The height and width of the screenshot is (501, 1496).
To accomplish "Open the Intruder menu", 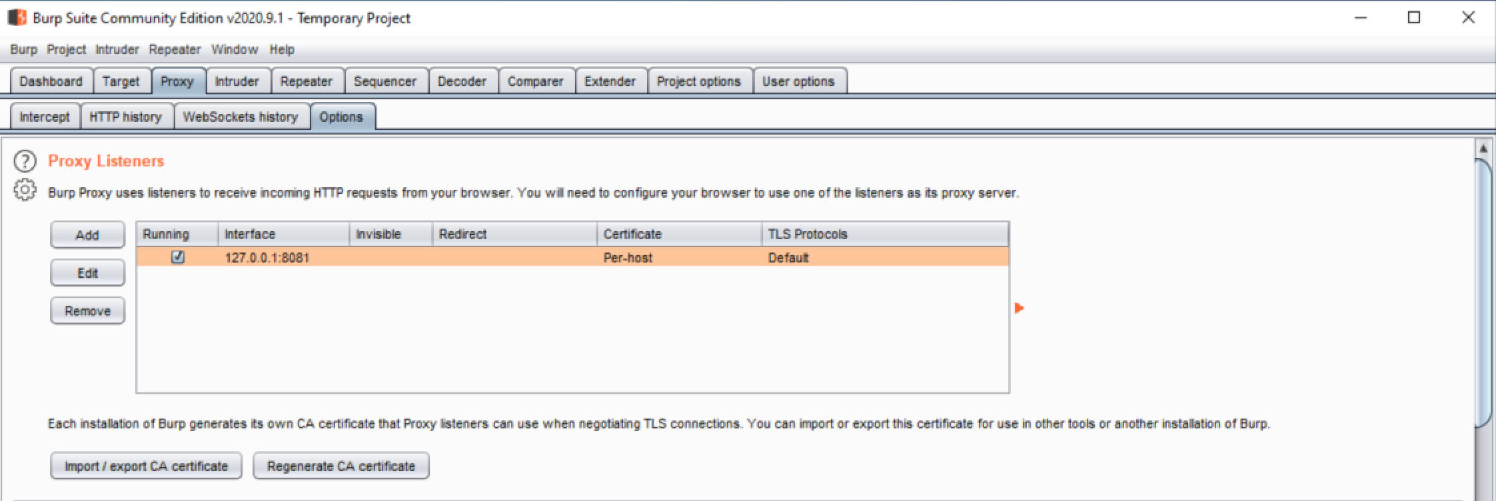I will 117,49.
